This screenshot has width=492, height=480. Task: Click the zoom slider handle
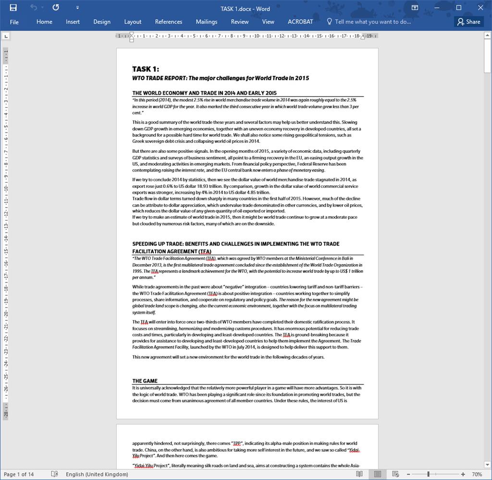428,474
